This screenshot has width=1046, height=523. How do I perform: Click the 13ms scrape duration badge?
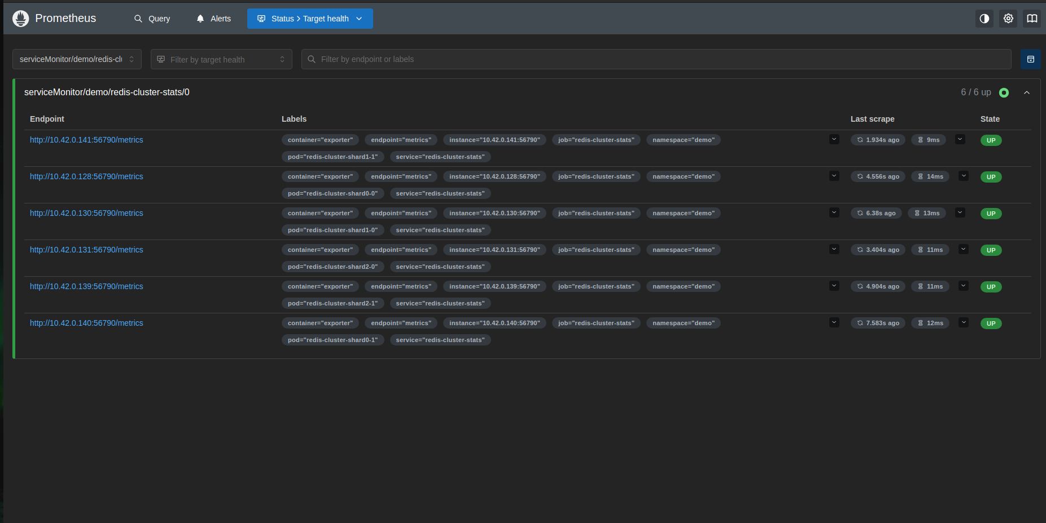tap(927, 213)
